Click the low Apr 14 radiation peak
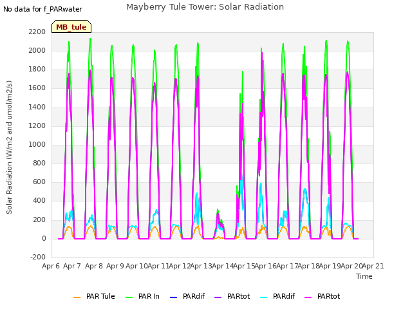This screenshot has width=412, height=309. click(x=218, y=211)
